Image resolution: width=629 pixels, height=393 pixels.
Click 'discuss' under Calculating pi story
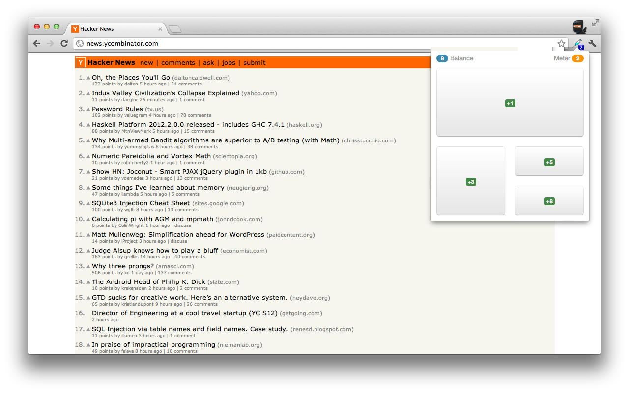point(183,225)
